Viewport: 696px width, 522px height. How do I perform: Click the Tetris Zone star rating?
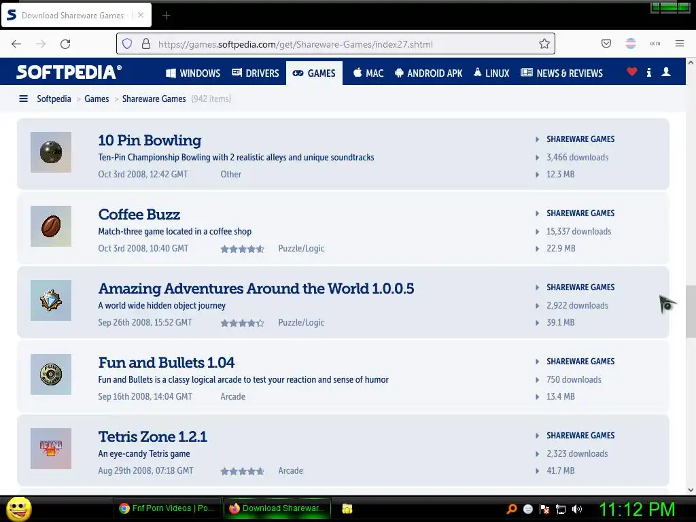(x=243, y=472)
